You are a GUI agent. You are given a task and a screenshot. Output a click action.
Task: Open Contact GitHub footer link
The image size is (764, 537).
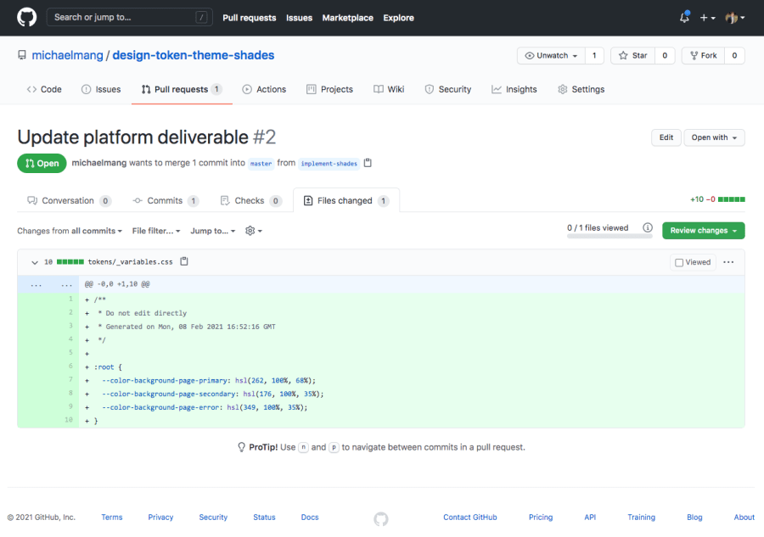point(469,517)
